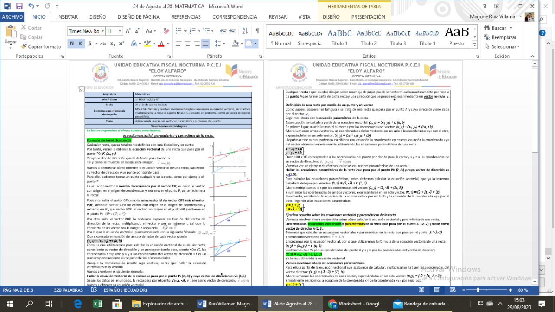Decrease font size with the smaller A
The width and height of the screenshot is (555, 312).
(137, 31)
